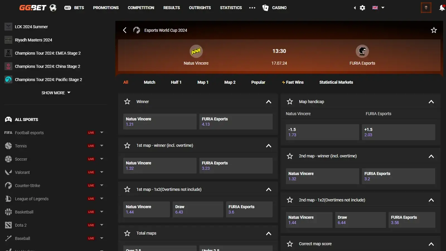Favorite the Map handicap market
Screen dimensions: 446x251
(x=290, y=102)
